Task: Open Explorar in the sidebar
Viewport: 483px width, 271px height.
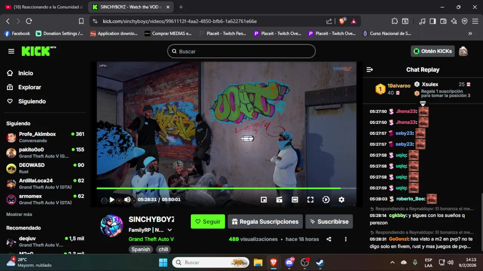Action: 24,87
